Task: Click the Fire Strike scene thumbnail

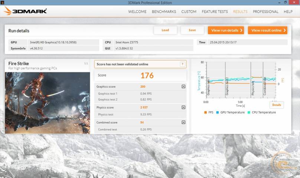Action: click(x=48, y=103)
